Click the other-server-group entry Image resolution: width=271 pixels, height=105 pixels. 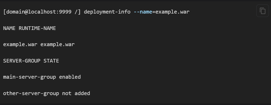pos(31,93)
